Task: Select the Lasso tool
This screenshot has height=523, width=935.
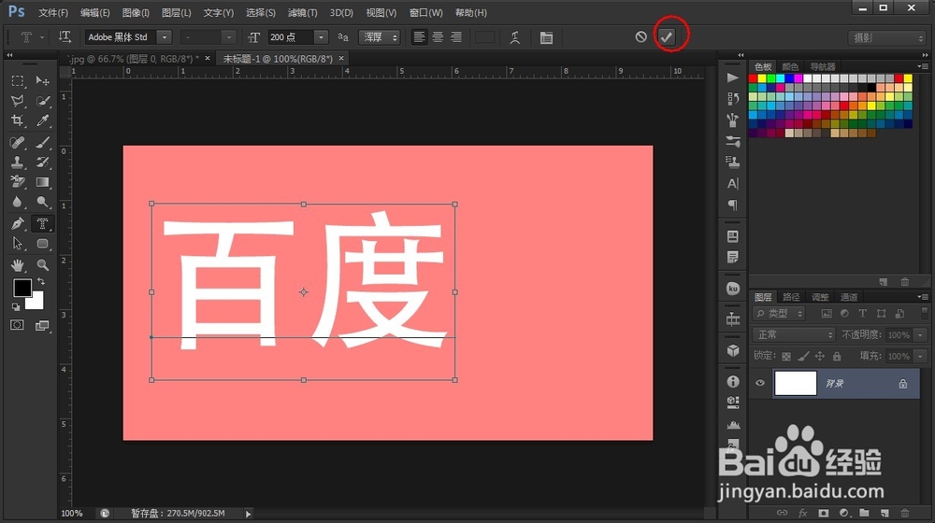Action: click(x=17, y=101)
